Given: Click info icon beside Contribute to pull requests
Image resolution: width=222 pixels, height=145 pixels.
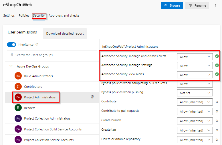Looking at the screenshot, I should pyautogui.click(x=217, y=112).
